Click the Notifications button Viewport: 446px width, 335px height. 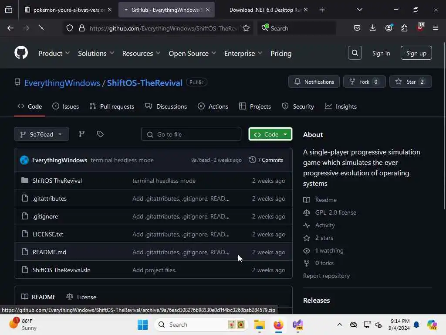(x=314, y=82)
